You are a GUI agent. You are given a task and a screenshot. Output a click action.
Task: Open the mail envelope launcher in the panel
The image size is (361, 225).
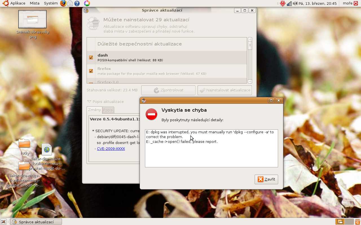70,3
